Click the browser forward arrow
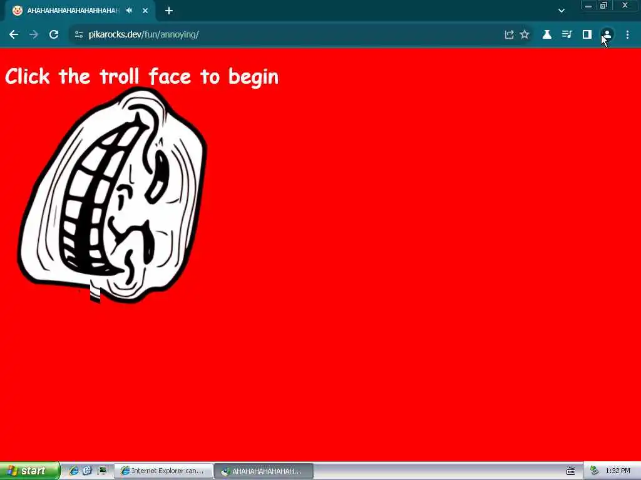The image size is (641, 480). pos(34,34)
